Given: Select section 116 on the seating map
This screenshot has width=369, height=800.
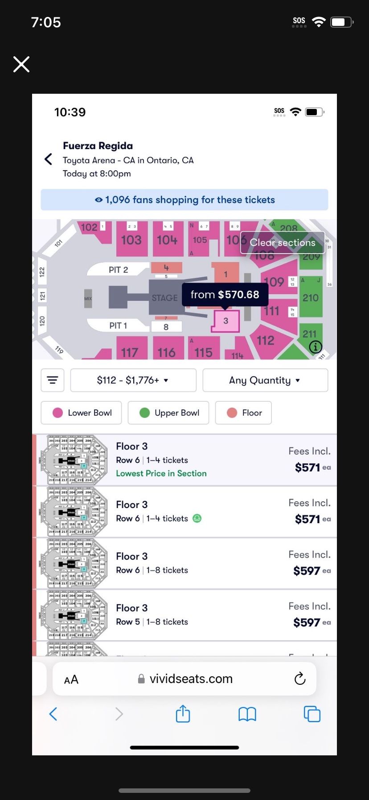Looking at the screenshot, I should 166,351.
